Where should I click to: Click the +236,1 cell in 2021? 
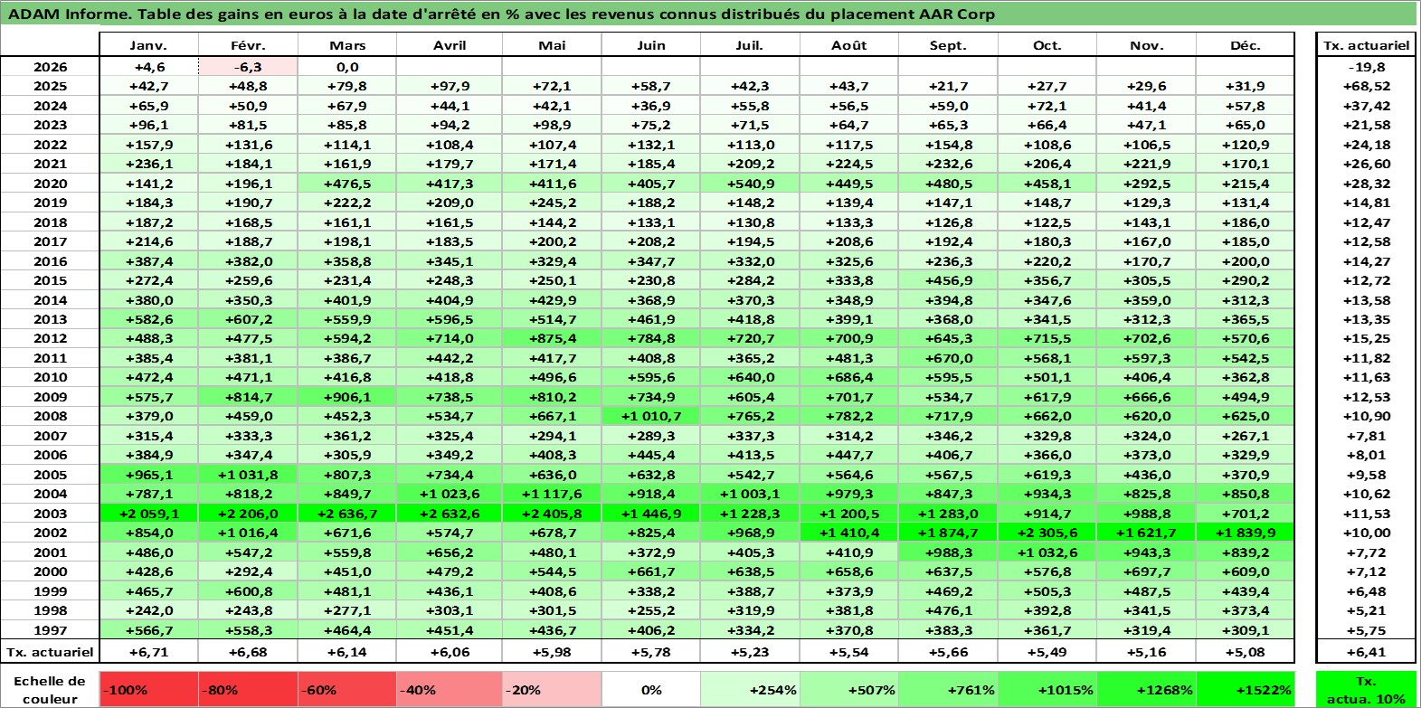click(x=149, y=164)
